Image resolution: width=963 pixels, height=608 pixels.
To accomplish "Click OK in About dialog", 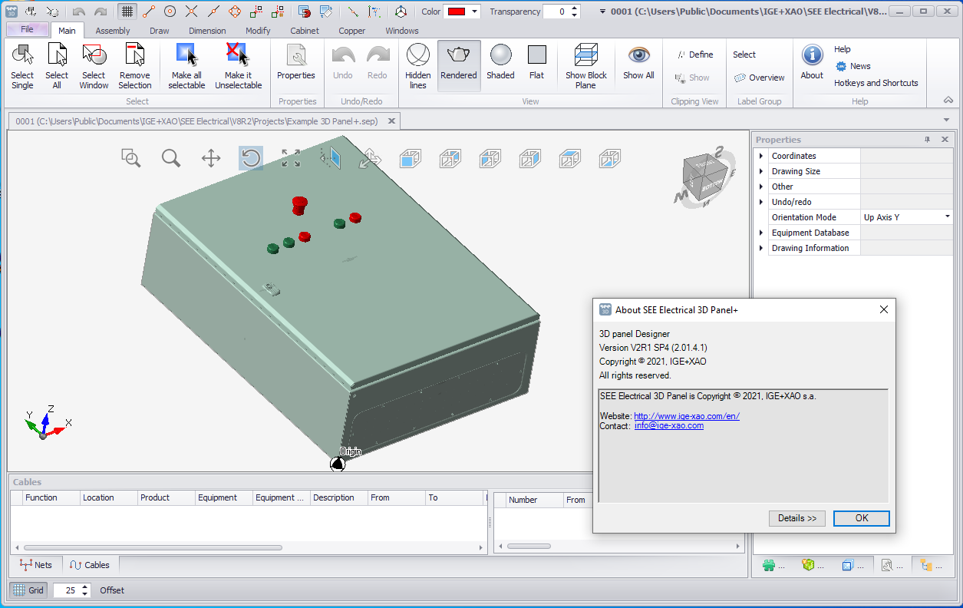I will (862, 518).
